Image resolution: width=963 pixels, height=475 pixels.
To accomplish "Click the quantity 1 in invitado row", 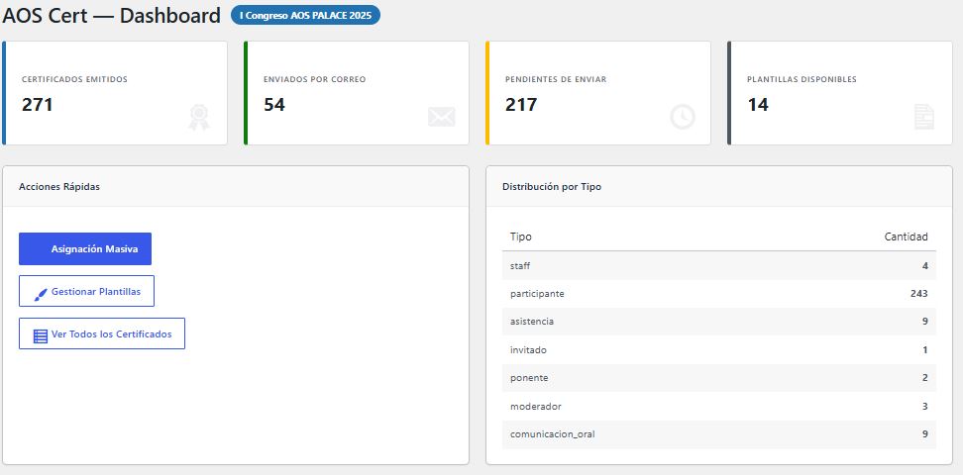I will pyautogui.click(x=925, y=349).
